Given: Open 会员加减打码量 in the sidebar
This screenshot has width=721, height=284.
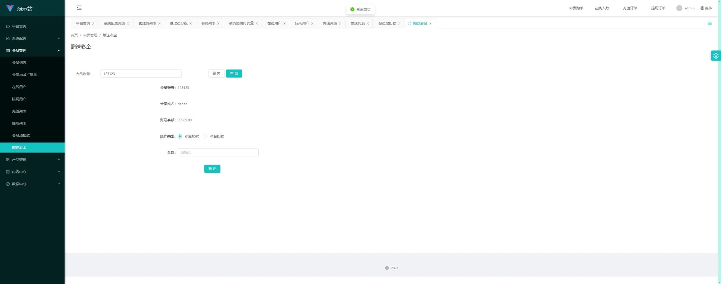Looking at the screenshot, I should click(32, 75).
